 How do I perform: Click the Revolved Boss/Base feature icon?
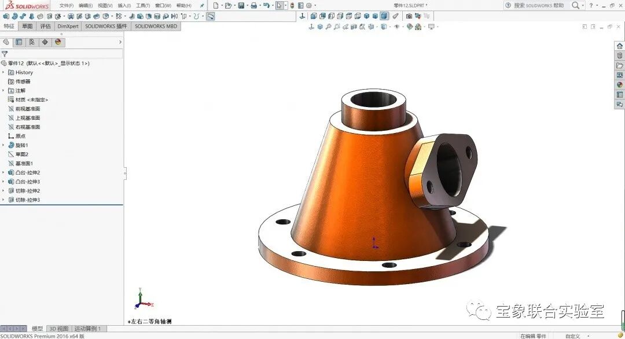14,16
